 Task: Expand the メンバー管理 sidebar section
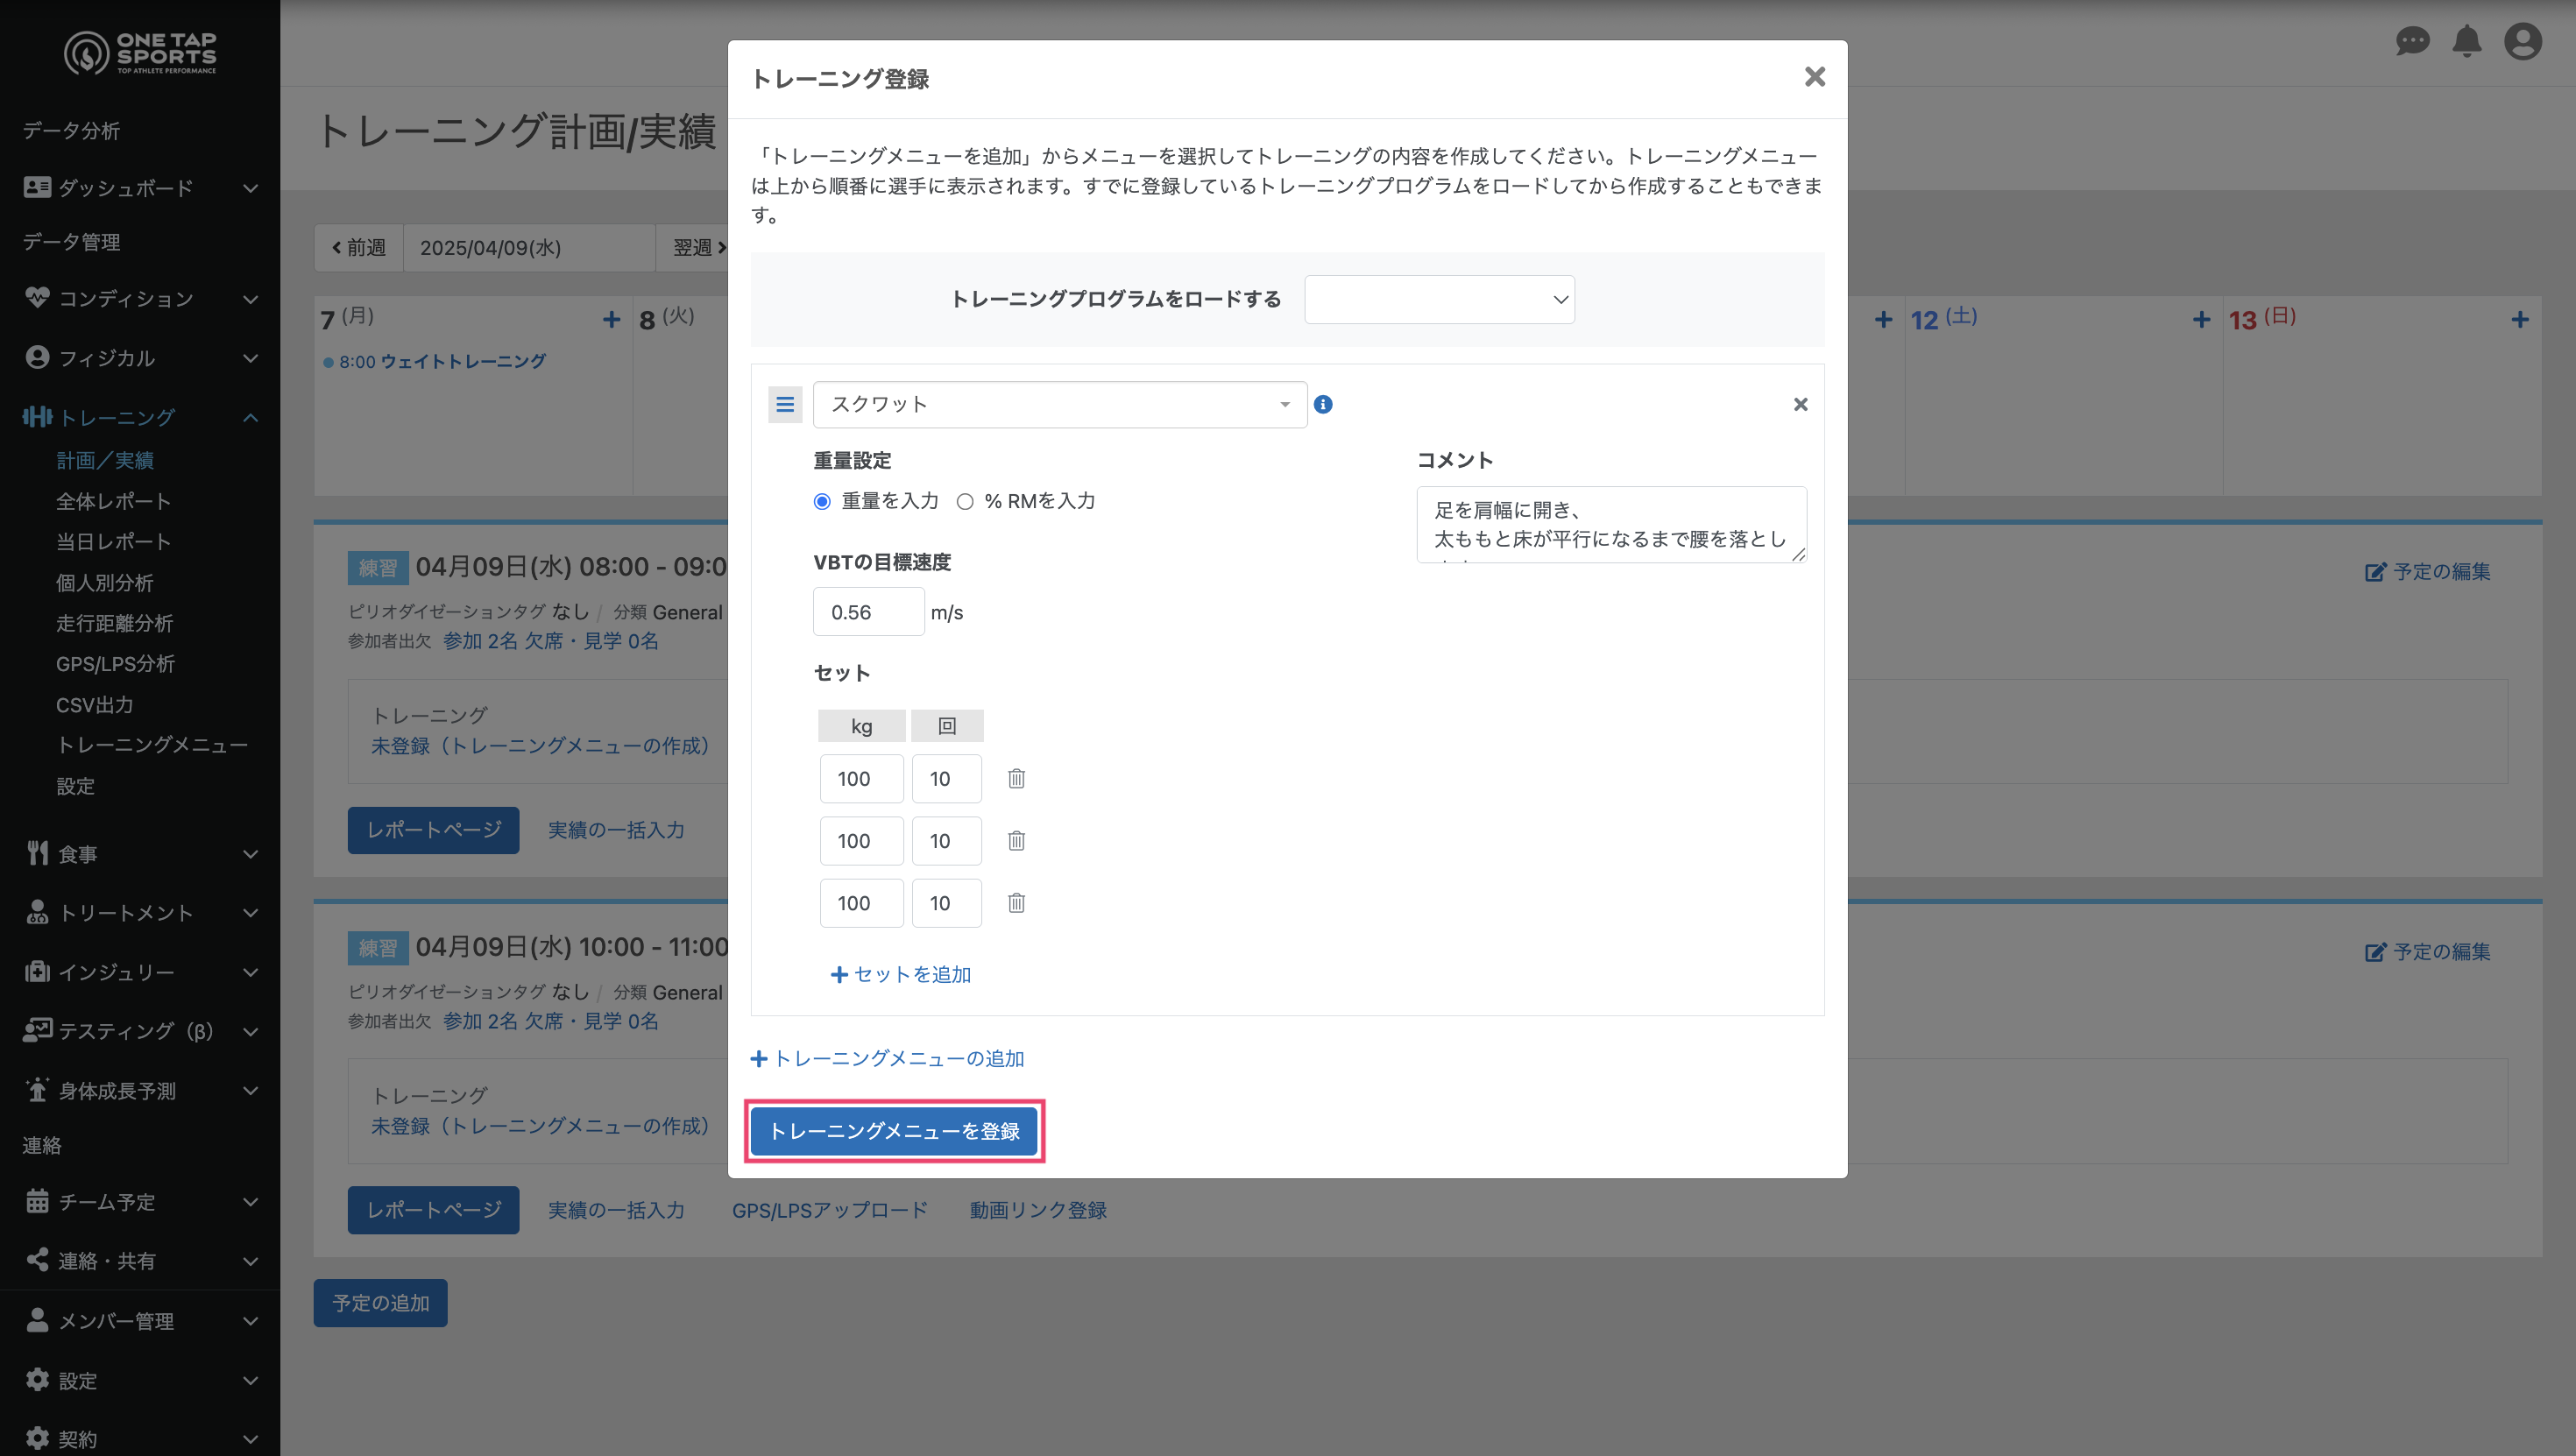251,1321
